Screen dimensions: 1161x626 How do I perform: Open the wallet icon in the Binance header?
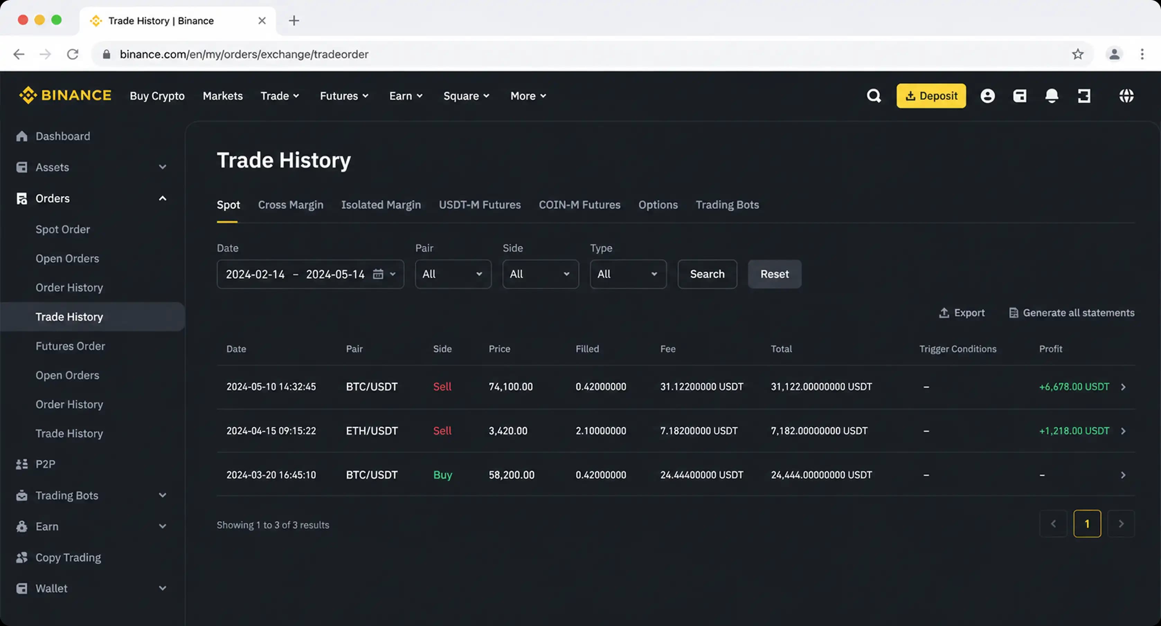point(1019,95)
